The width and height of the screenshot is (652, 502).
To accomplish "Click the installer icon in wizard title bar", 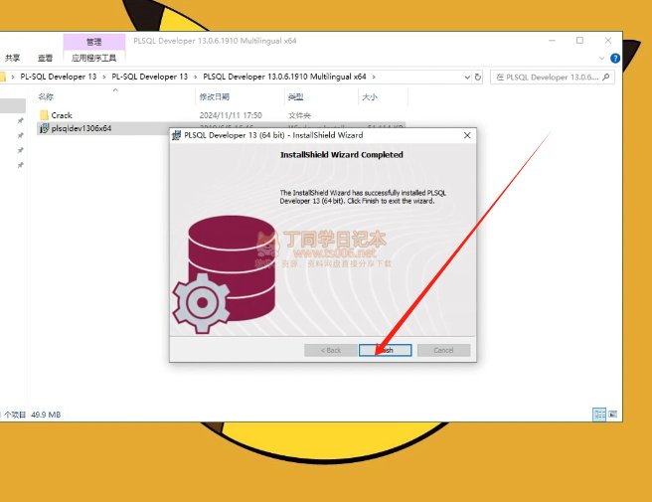I will pos(176,135).
